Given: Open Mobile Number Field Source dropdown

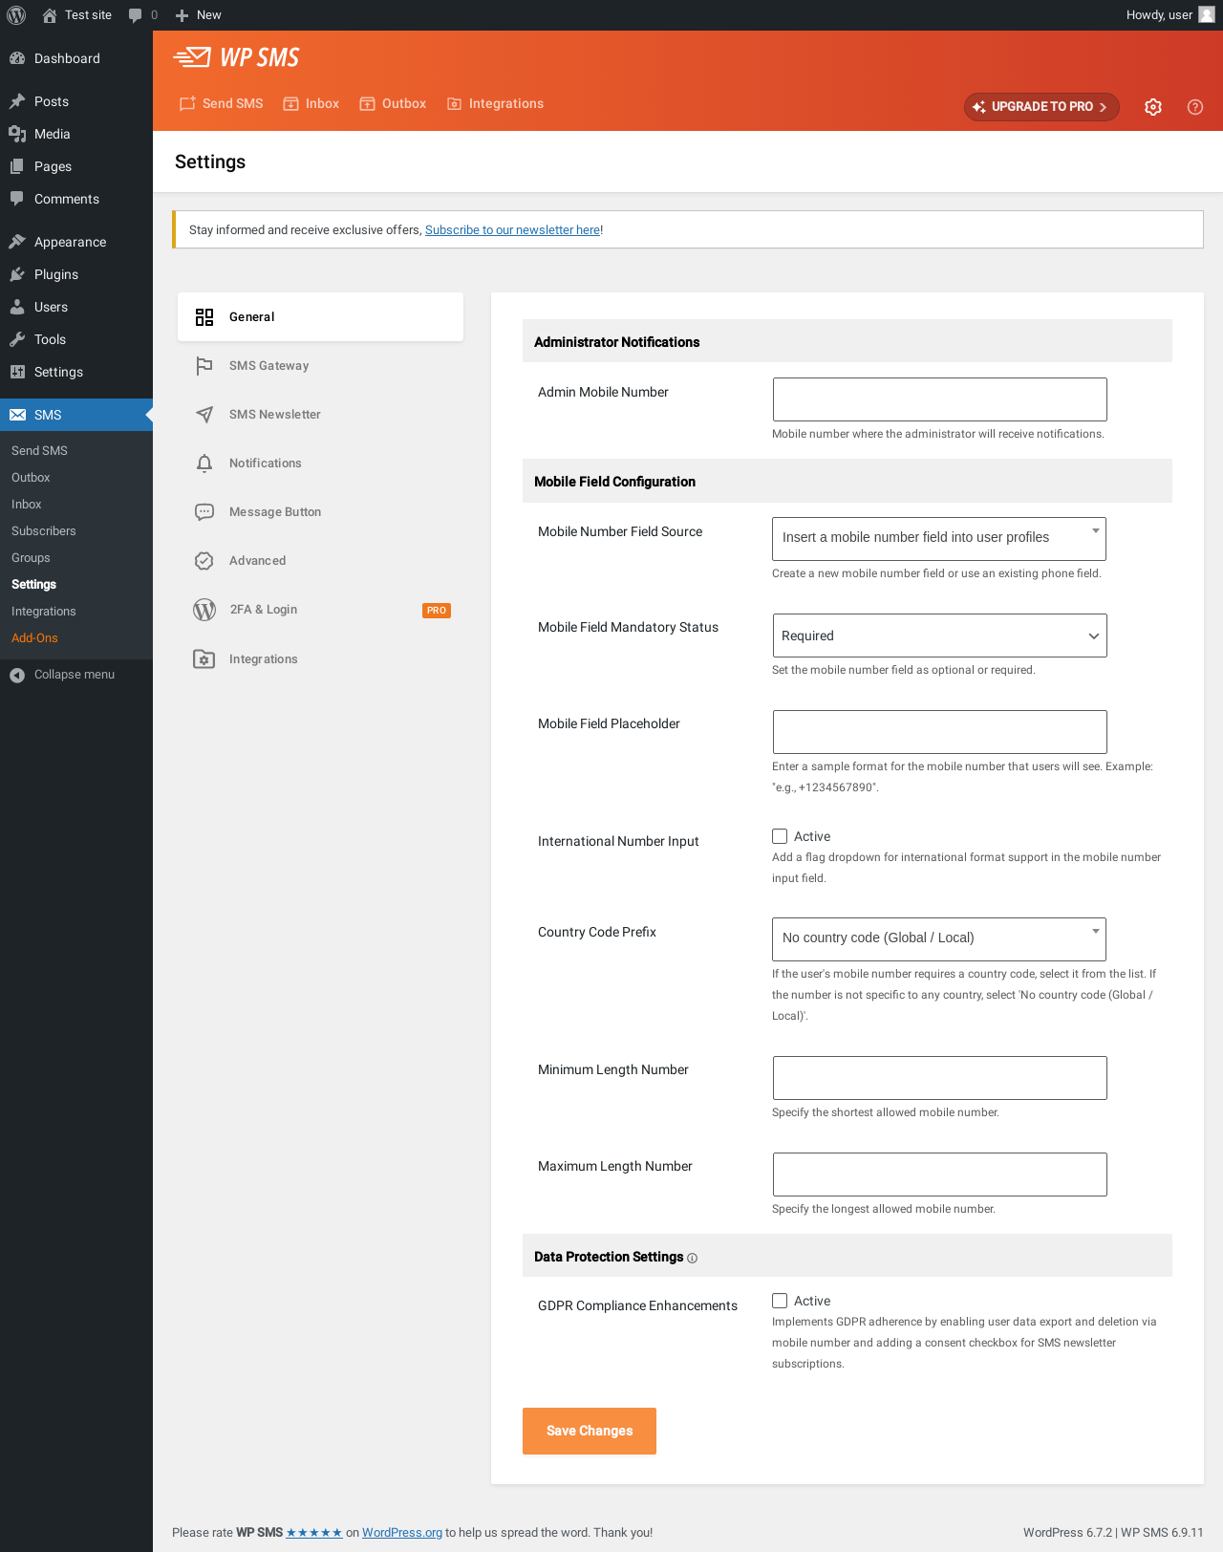Looking at the screenshot, I should [938, 538].
